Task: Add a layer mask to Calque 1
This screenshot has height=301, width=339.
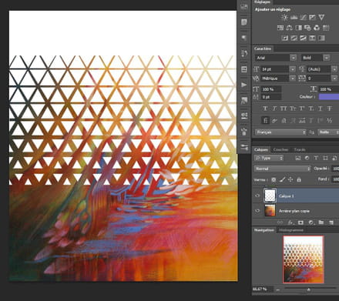Action: pos(300,222)
